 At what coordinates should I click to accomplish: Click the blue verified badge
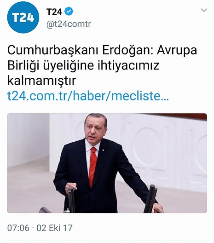pos(69,12)
